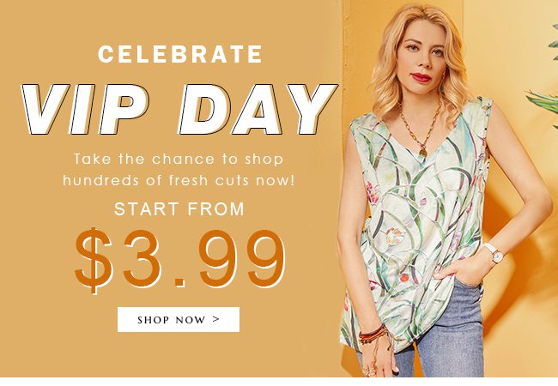Image resolution: width=558 pixels, height=386 pixels.
Task: Click the floral sleeveless top on model
Action: pyautogui.click(x=416, y=220)
